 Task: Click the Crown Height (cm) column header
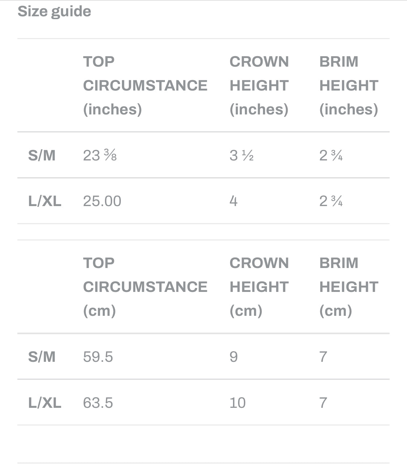(x=259, y=287)
